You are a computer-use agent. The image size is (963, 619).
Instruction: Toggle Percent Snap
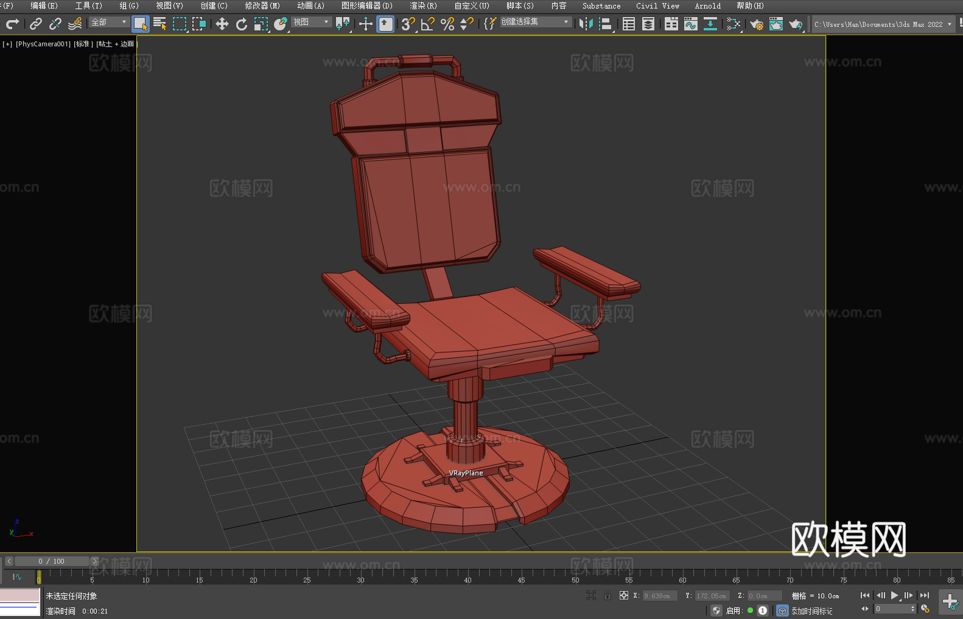point(447,24)
